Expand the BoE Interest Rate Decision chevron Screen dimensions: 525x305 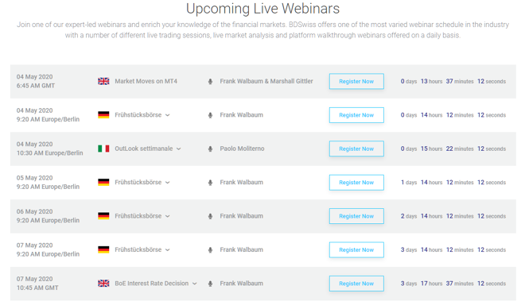pos(195,284)
